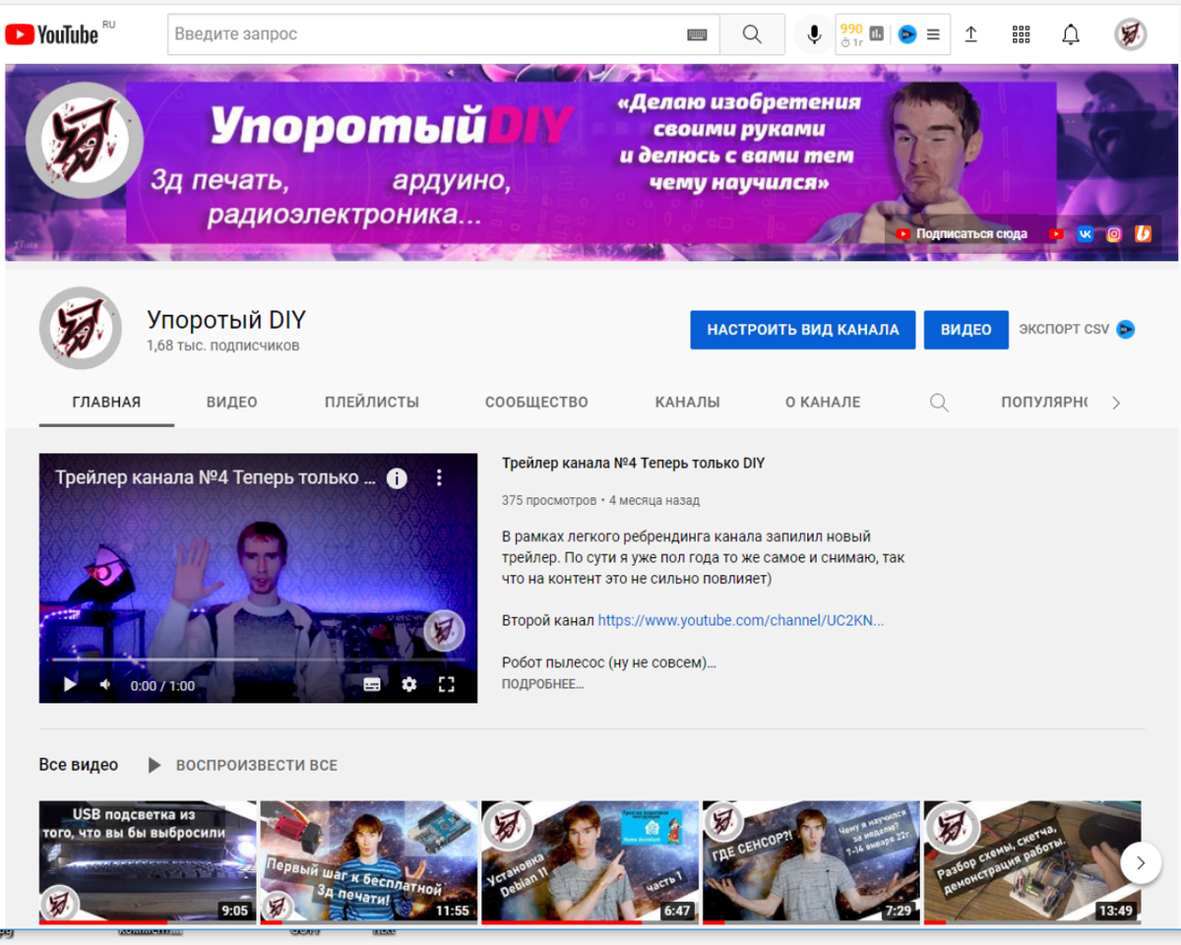Search the channel with magnifier tab icon
This screenshot has height=945, width=1181.
939,403
